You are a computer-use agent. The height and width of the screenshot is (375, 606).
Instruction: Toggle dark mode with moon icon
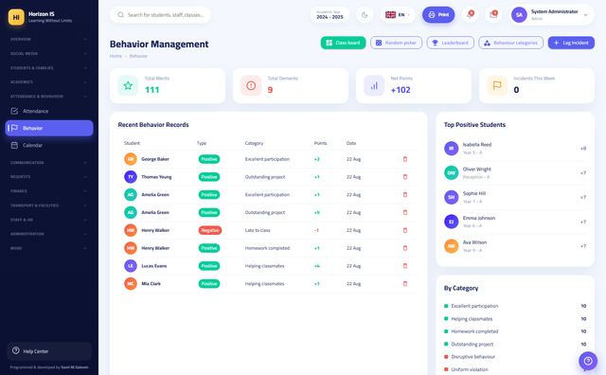coord(365,15)
